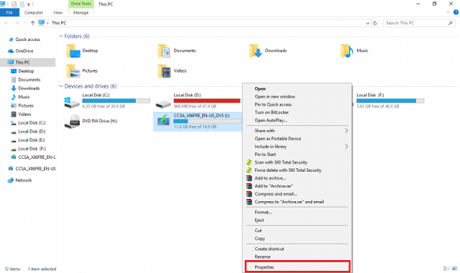Click the Quick access star icon
The width and height of the screenshot is (460, 273).
[x=11, y=40]
